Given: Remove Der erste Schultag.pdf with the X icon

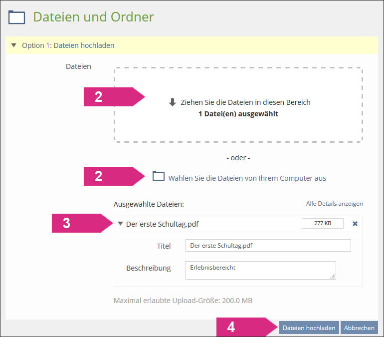Looking at the screenshot, I should 355,224.
